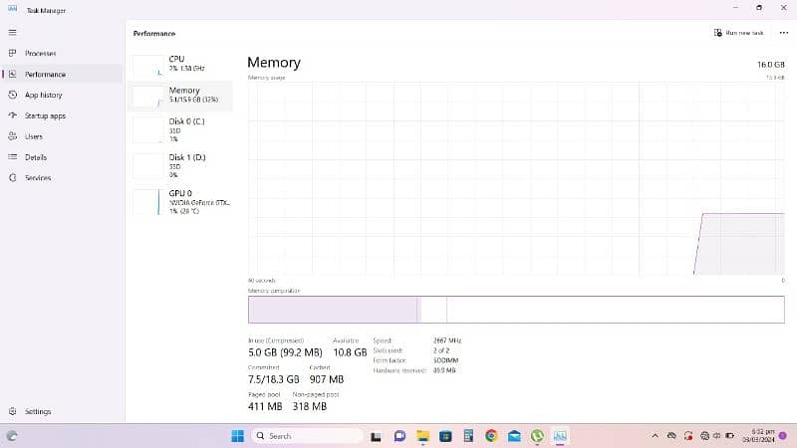Click the Users icon in sidebar
This screenshot has width=797, height=448.
[12, 136]
